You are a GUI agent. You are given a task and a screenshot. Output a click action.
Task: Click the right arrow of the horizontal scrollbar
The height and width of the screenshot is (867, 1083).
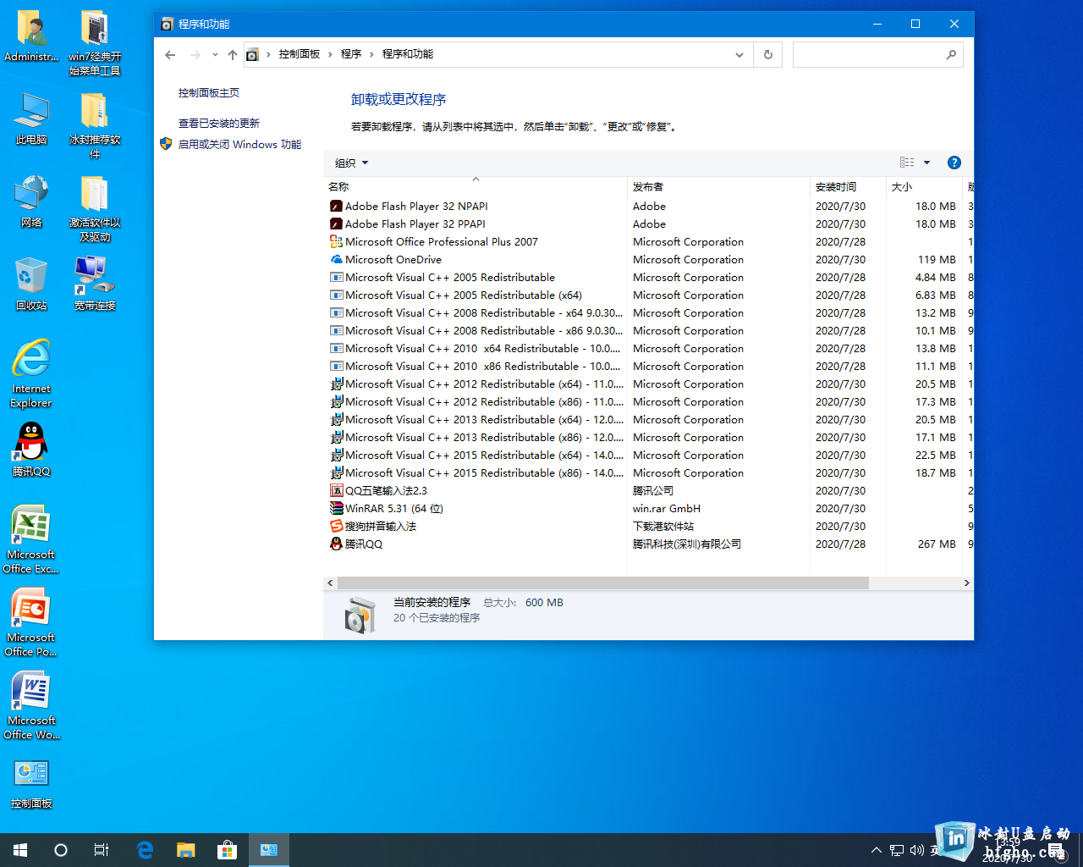tap(966, 583)
